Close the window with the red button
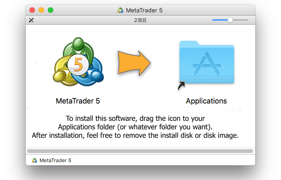 pyautogui.click(x=32, y=10)
